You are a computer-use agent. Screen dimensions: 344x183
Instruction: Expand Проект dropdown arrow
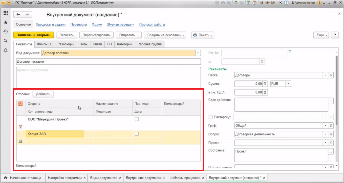326,143
